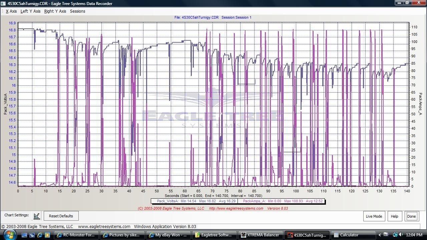Click the Switch Between Windows icon
427x240 pixels.
point(32,235)
